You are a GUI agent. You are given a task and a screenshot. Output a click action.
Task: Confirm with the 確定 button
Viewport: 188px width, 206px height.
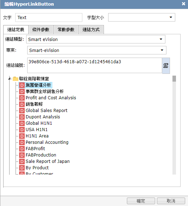pos(141,201)
